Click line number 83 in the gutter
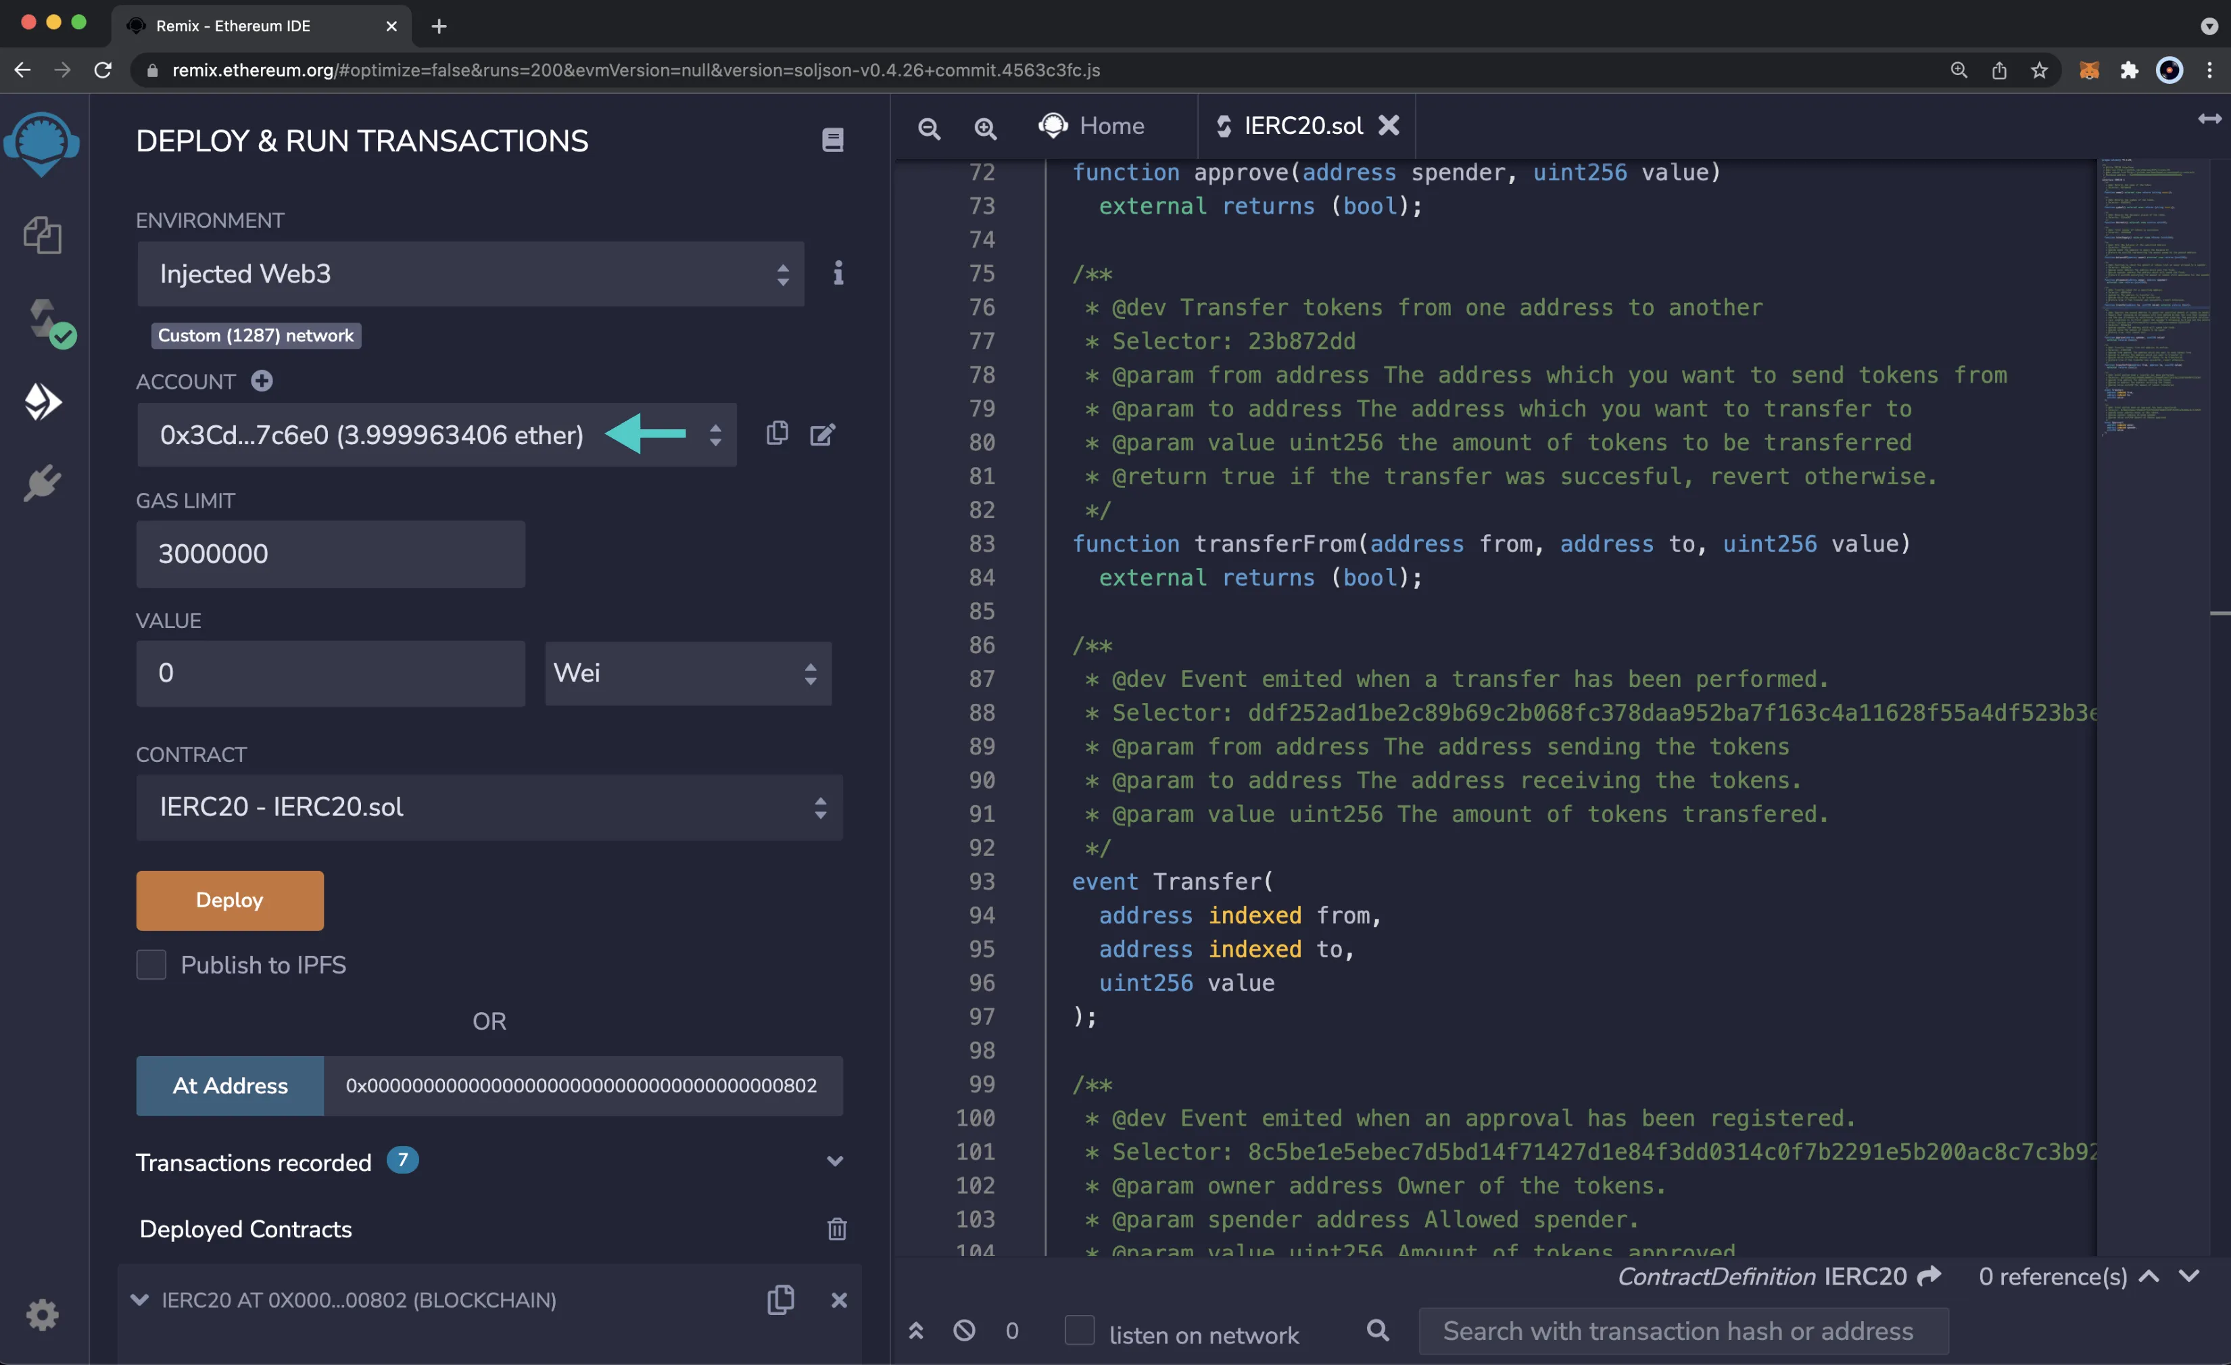Image resolution: width=2231 pixels, height=1365 pixels. point(982,543)
